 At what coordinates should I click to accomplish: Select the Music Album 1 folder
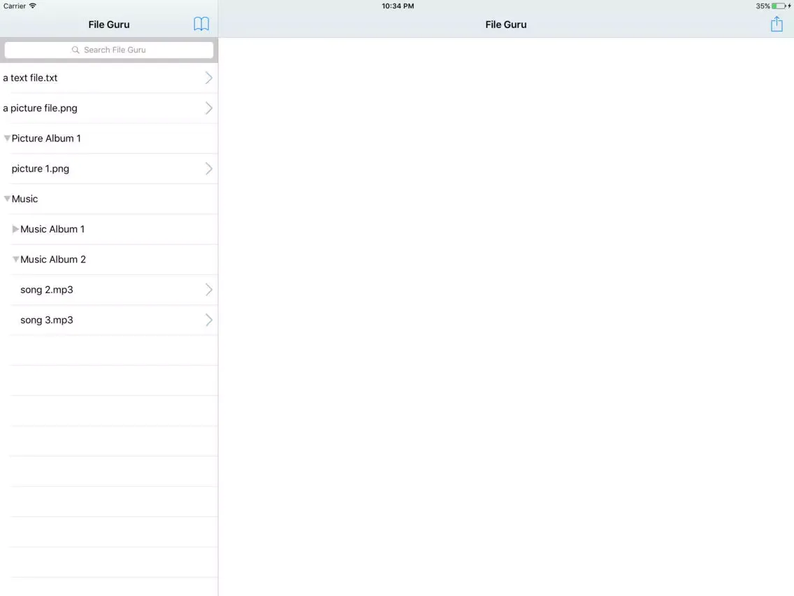coord(109,229)
